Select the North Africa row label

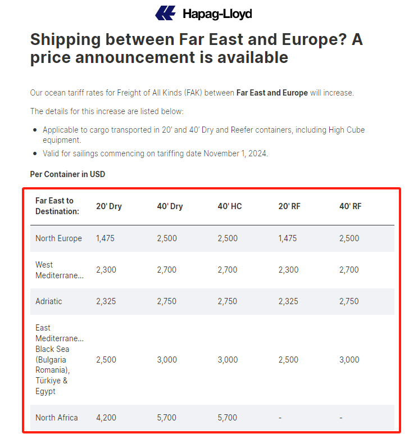click(57, 418)
